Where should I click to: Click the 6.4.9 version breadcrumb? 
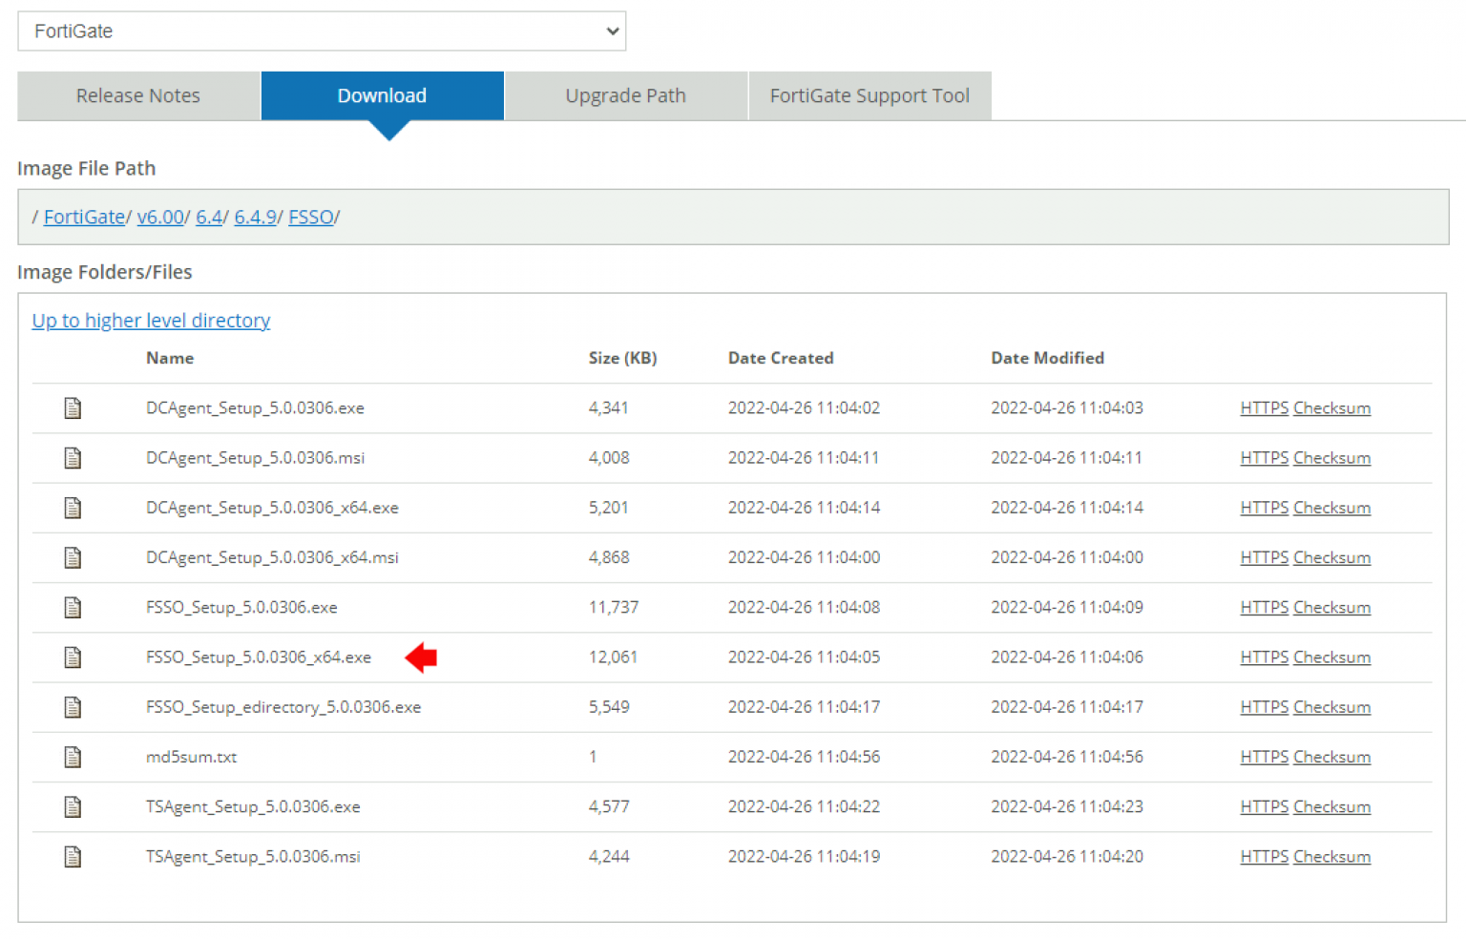click(255, 217)
